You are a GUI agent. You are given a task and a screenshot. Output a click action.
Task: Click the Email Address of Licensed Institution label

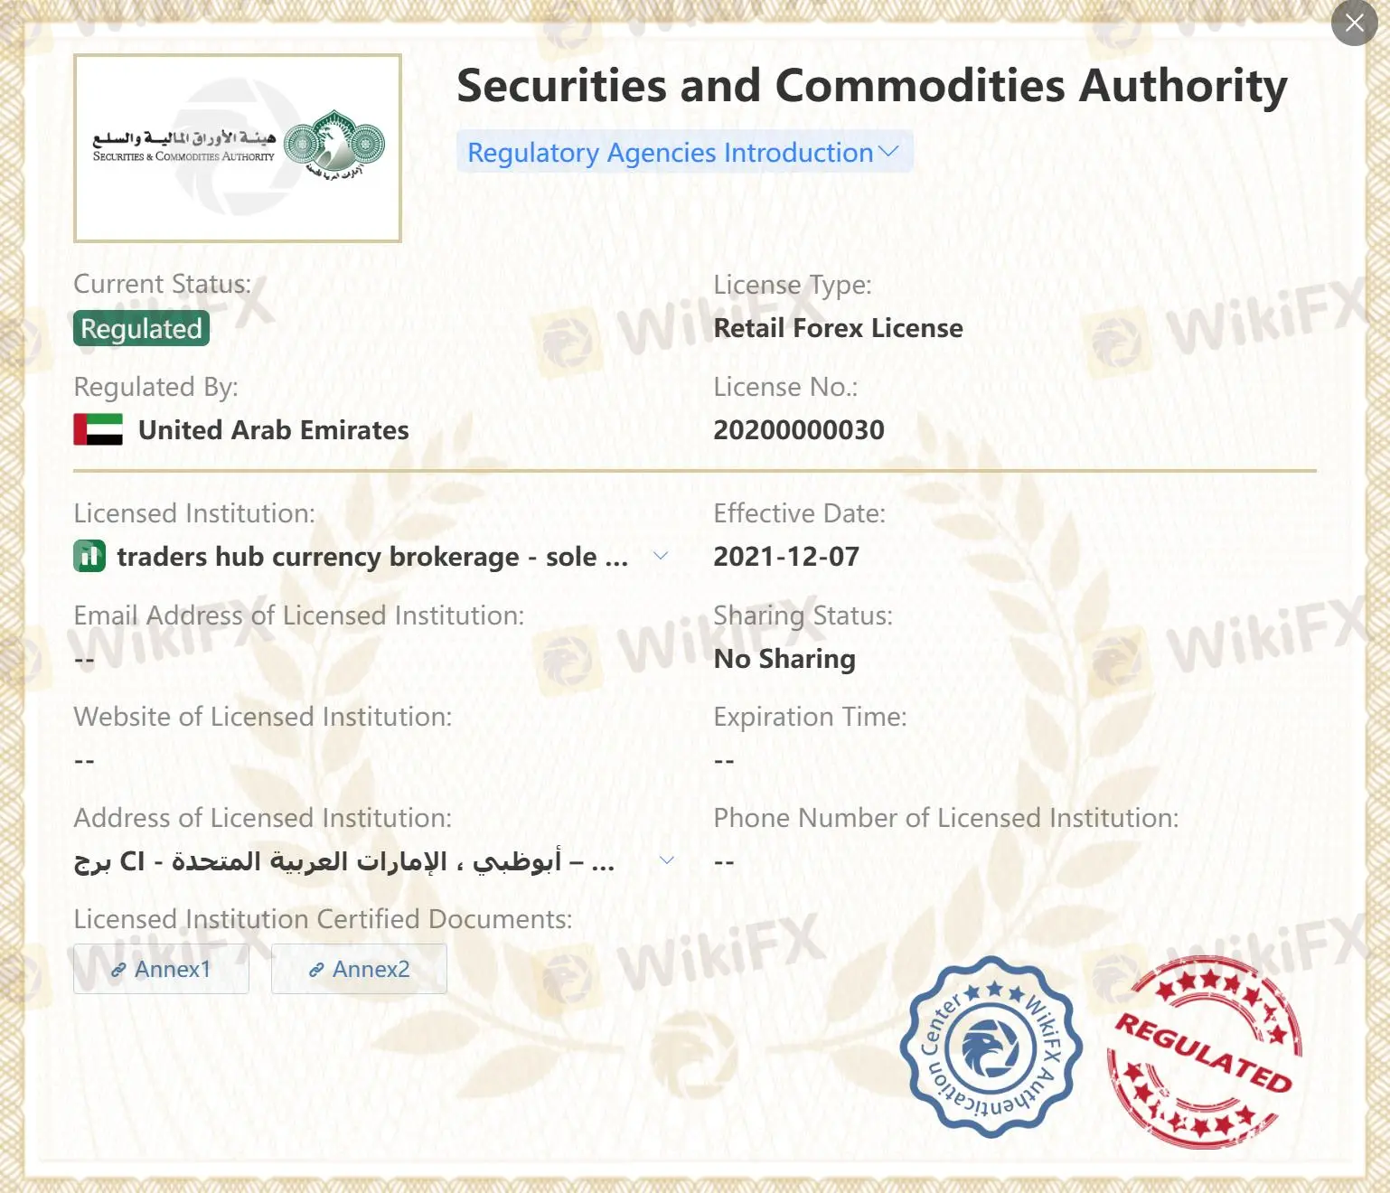click(299, 615)
